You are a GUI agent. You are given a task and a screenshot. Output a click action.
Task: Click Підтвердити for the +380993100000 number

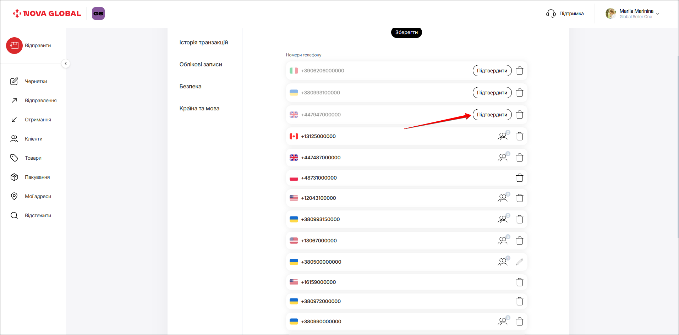(x=492, y=93)
